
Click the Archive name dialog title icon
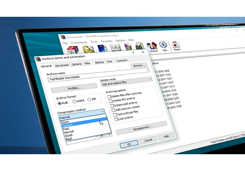coord(38,59)
